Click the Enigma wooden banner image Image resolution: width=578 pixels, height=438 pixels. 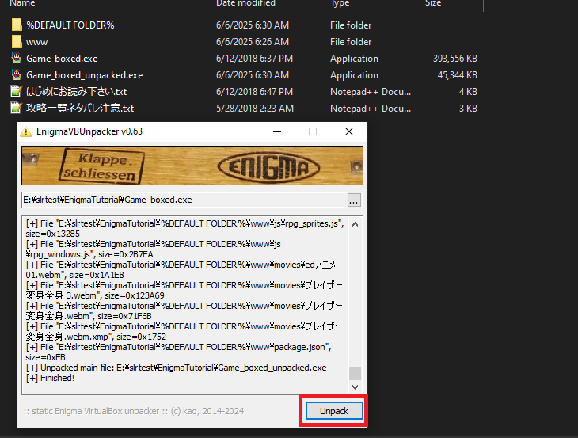tap(192, 166)
